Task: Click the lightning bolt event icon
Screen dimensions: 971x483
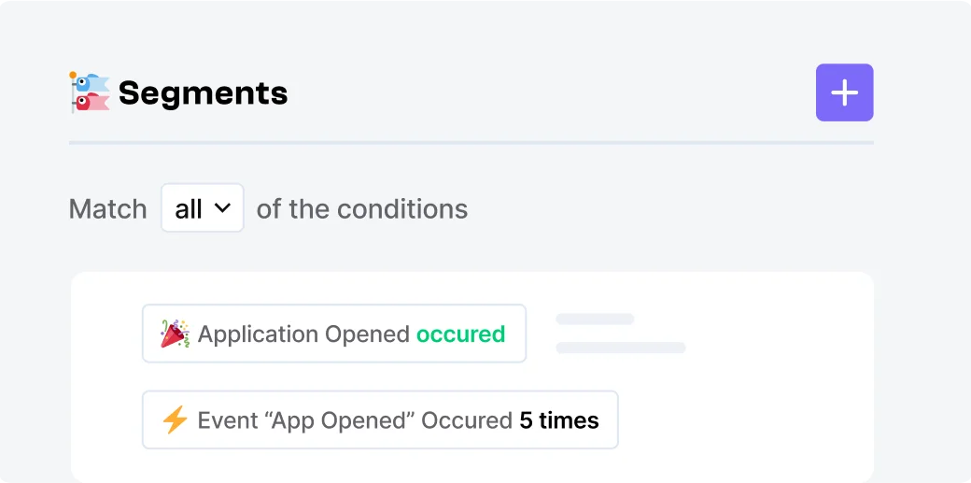Action: click(x=175, y=420)
